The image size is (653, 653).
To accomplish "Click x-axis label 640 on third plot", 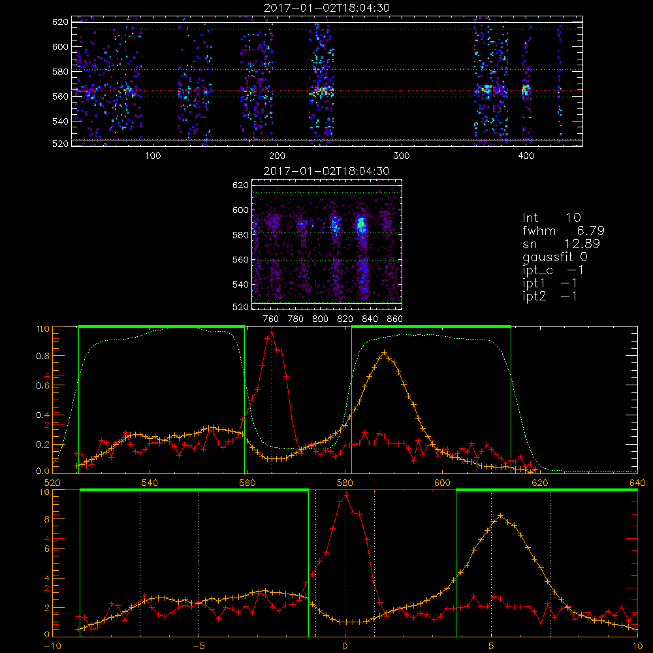I will [x=637, y=483].
